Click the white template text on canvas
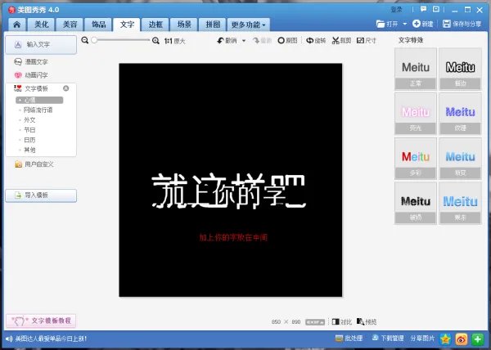The image size is (491, 350). tap(228, 191)
